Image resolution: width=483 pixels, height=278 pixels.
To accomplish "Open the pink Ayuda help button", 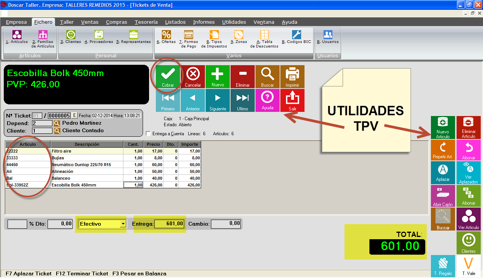I will [268, 101].
